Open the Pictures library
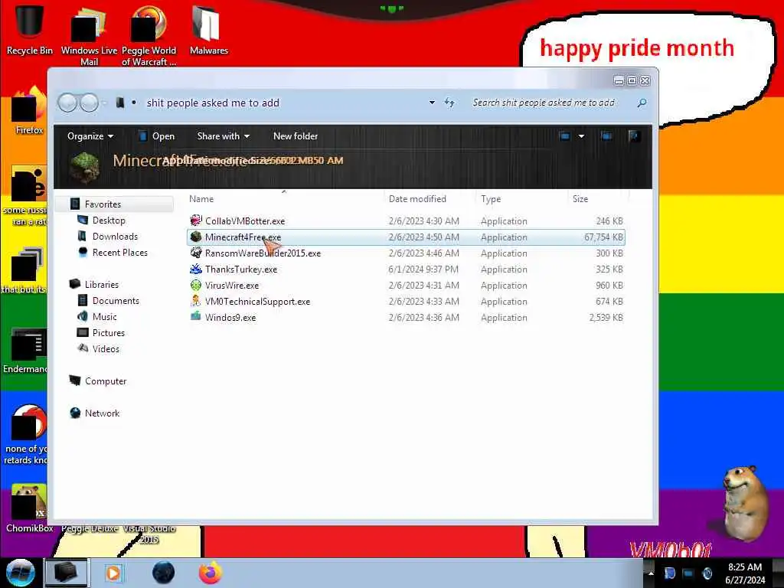This screenshot has height=588, width=784. coord(108,332)
